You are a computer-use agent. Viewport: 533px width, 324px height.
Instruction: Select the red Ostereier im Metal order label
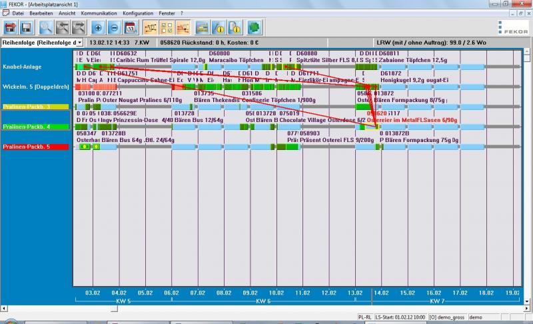412,120
